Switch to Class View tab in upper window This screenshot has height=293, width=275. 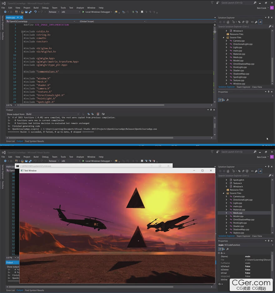257,87
